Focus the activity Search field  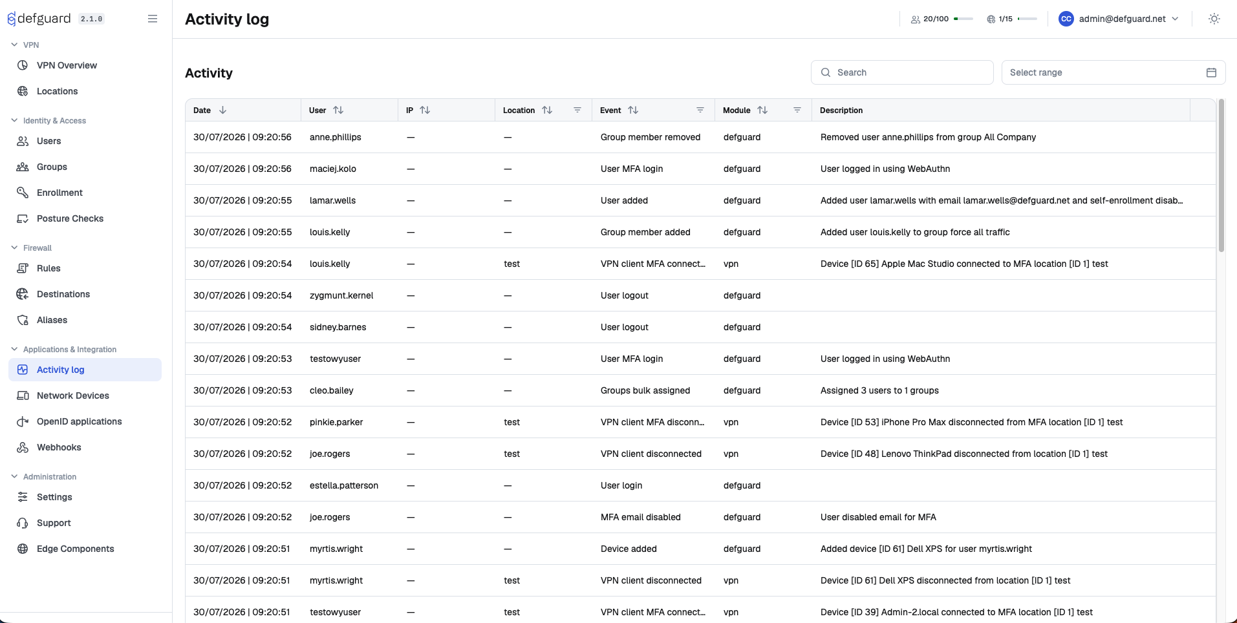[x=902, y=72]
